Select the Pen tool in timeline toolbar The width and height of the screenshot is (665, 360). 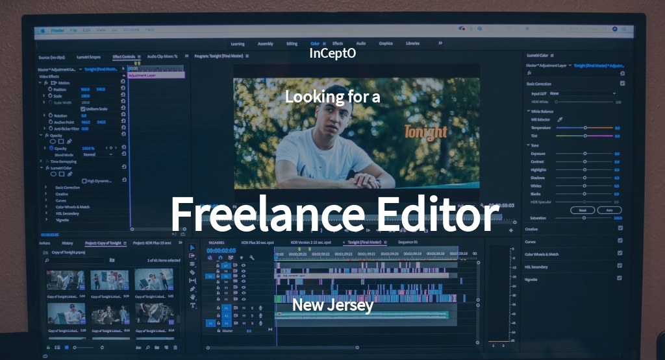click(193, 289)
